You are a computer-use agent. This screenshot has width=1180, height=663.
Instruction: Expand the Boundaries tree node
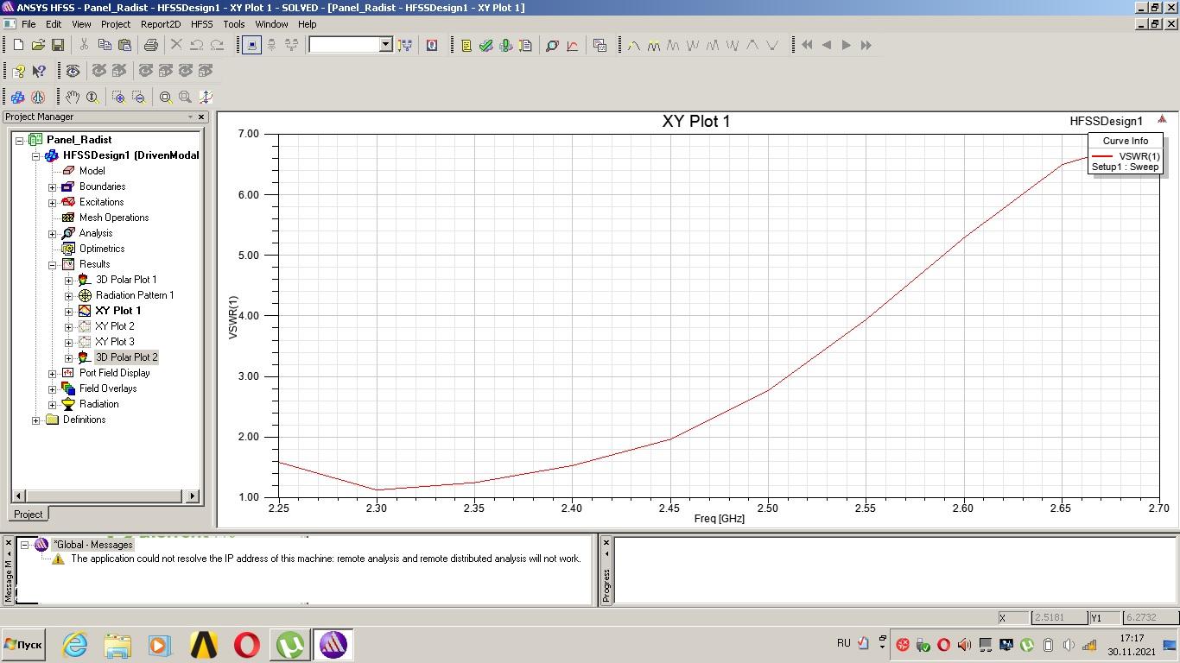pos(53,186)
